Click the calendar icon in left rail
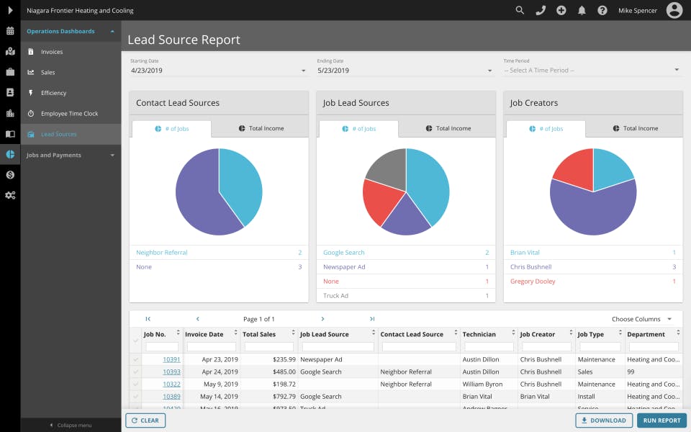 tap(10, 31)
